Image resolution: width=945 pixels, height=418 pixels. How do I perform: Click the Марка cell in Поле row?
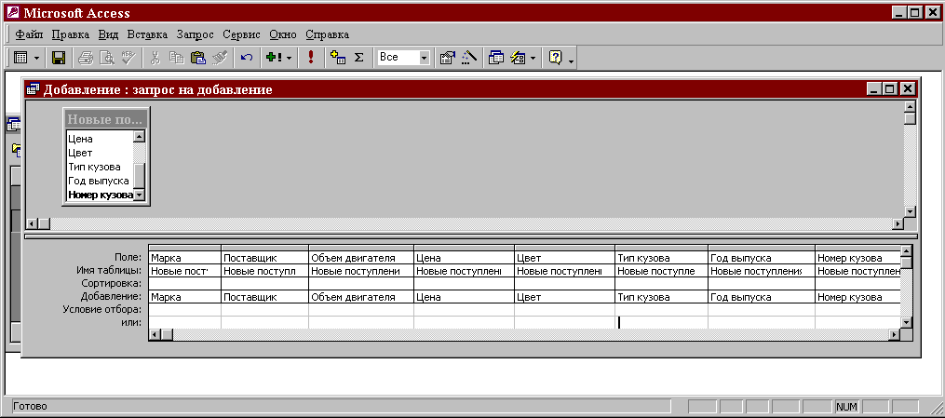[x=184, y=259]
